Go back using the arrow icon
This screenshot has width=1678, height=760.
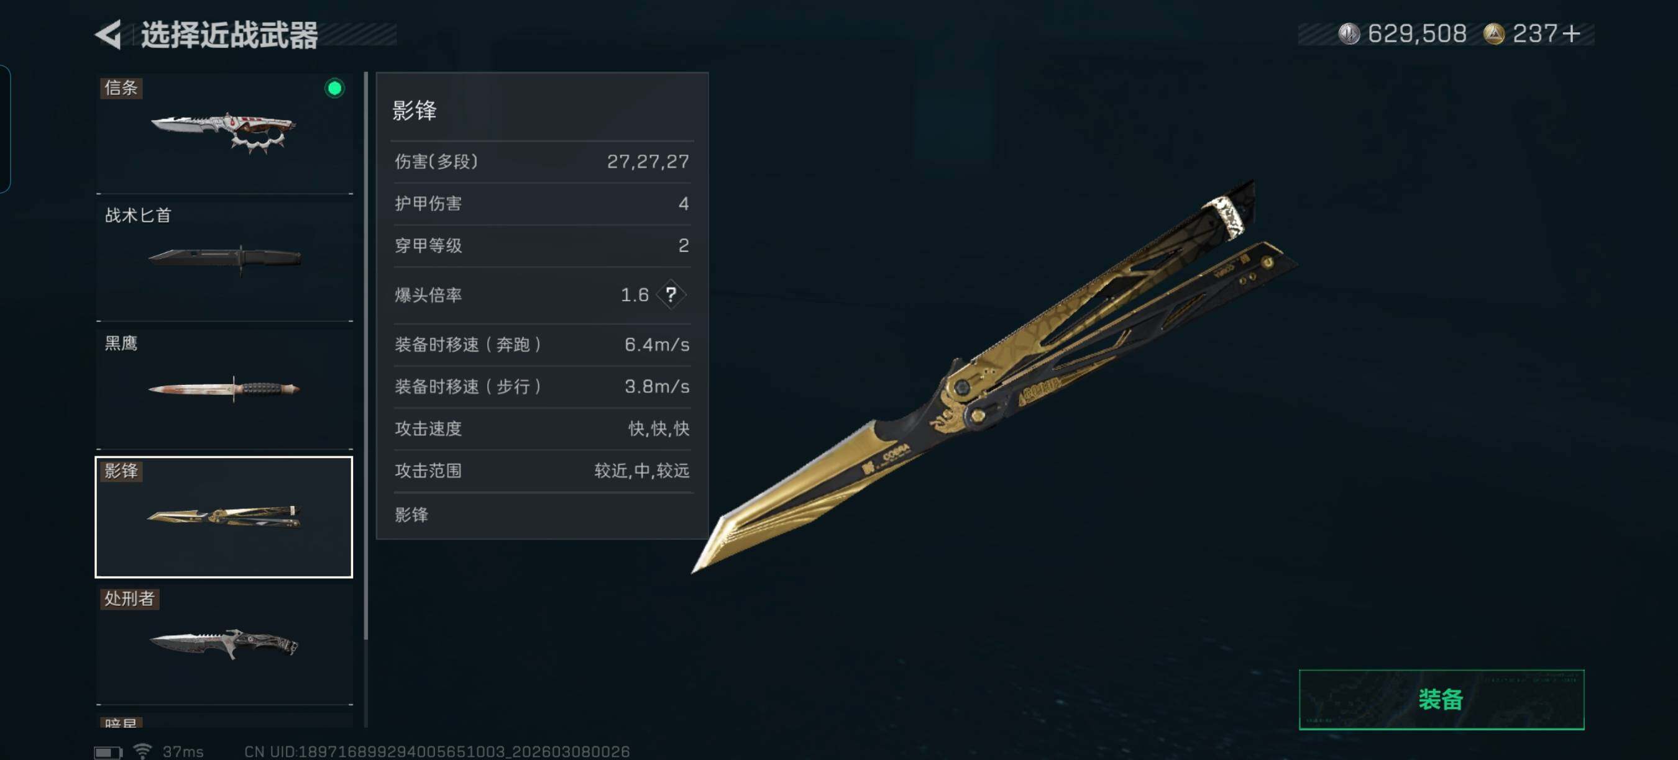pyautogui.click(x=108, y=35)
